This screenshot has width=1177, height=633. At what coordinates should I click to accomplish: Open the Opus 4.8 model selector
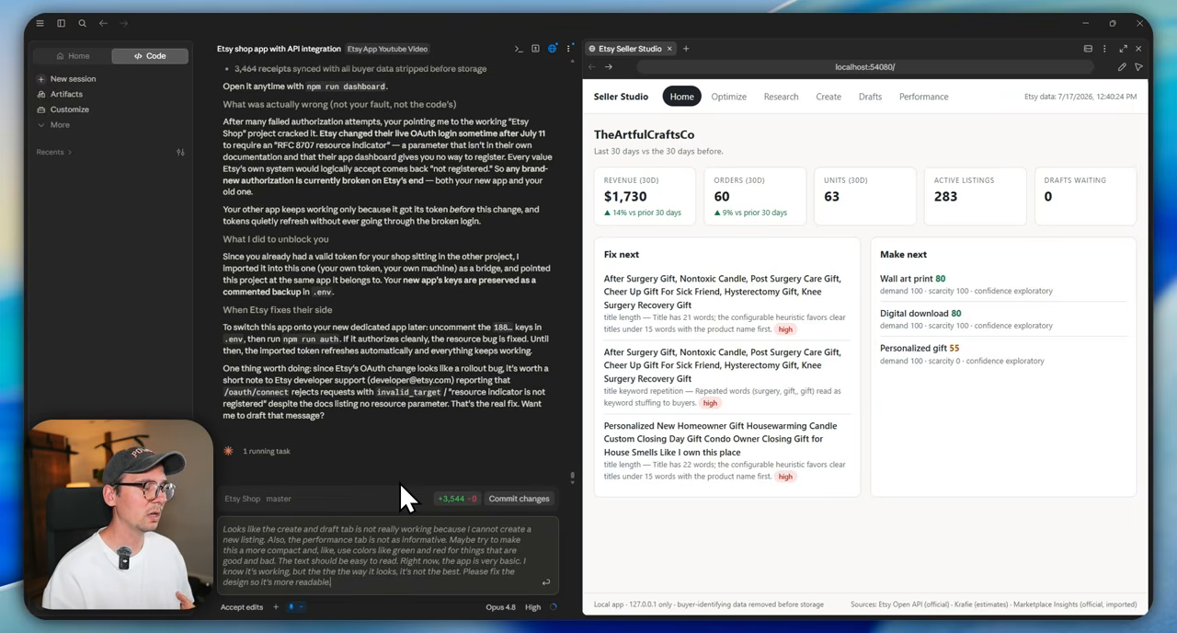point(500,607)
